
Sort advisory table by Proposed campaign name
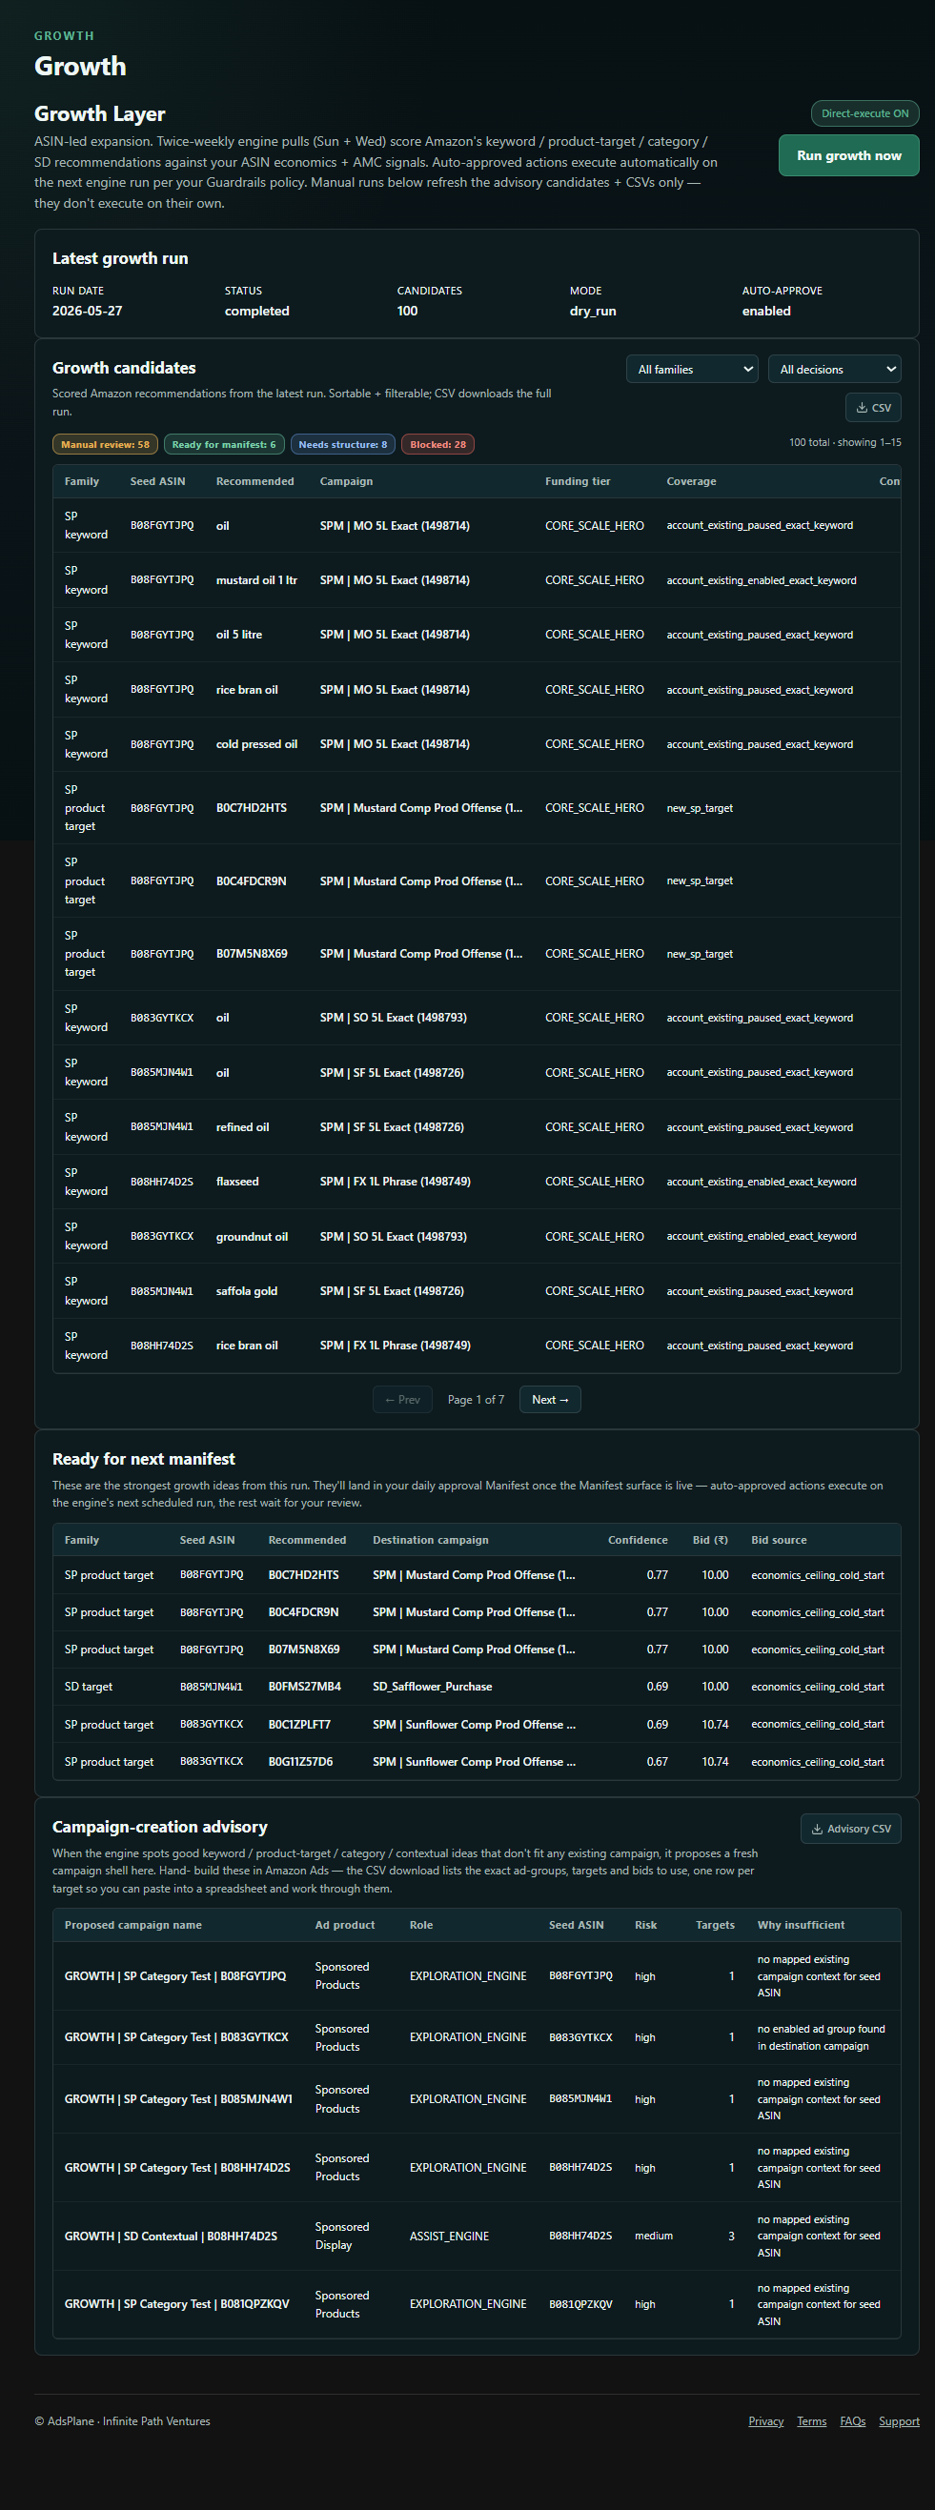click(132, 1924)
